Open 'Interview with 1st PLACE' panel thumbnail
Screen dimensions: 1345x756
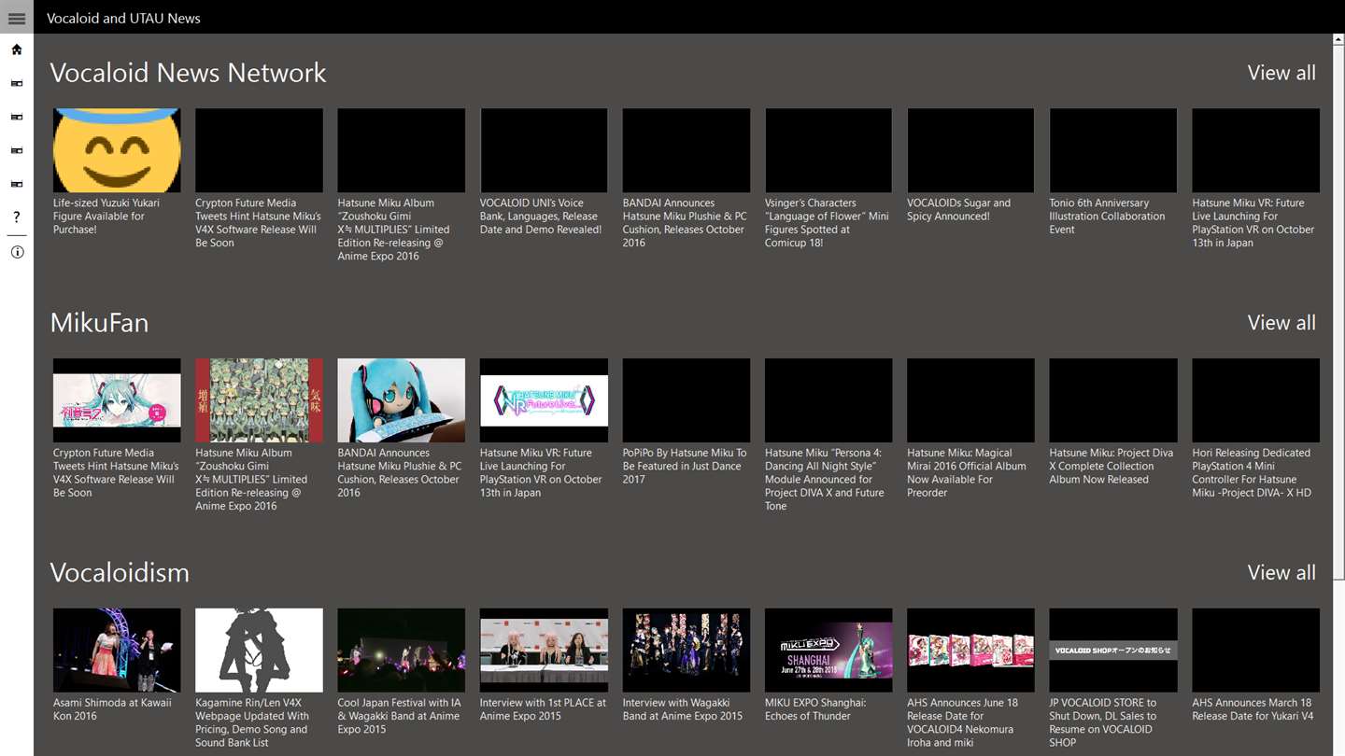[544, 651]
